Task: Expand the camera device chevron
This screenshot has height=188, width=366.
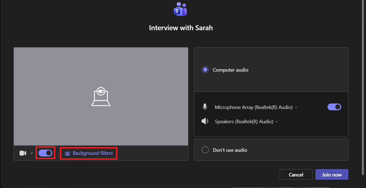Action: click(x=32, y=153)
